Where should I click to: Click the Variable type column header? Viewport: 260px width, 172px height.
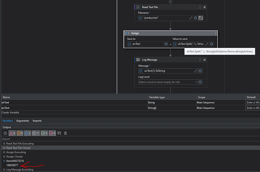coord(172,97)
